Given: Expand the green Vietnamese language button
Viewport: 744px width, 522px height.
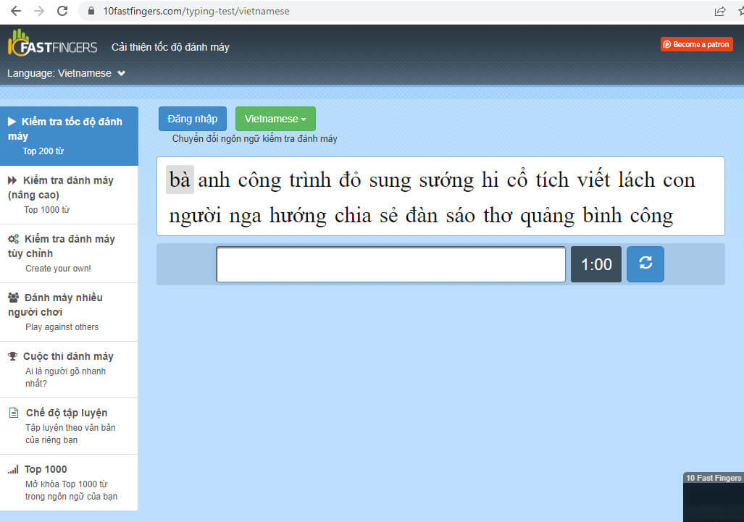Looking at the screenshot, I should (275, 119).
